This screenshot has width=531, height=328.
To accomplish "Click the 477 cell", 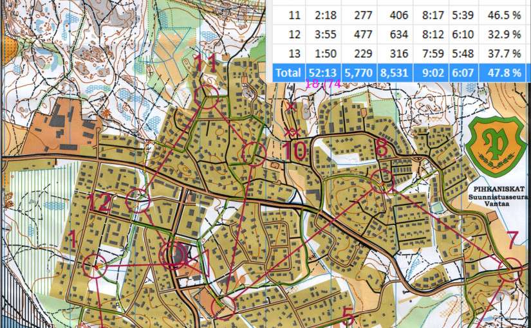I will [359, 34].
